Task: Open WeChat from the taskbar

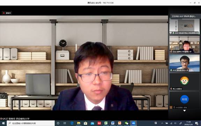Action: tap(127, 123)
